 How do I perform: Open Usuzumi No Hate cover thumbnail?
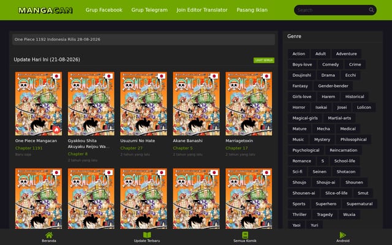pos(143,104)
